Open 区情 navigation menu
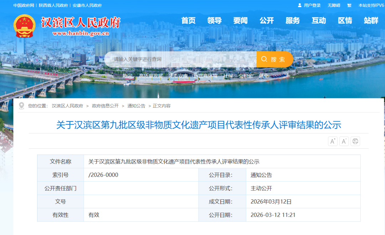 point(345,21)
